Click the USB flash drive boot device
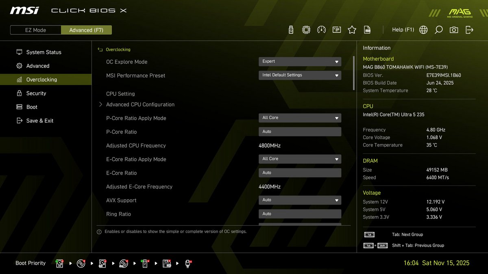 coord(145,263)
